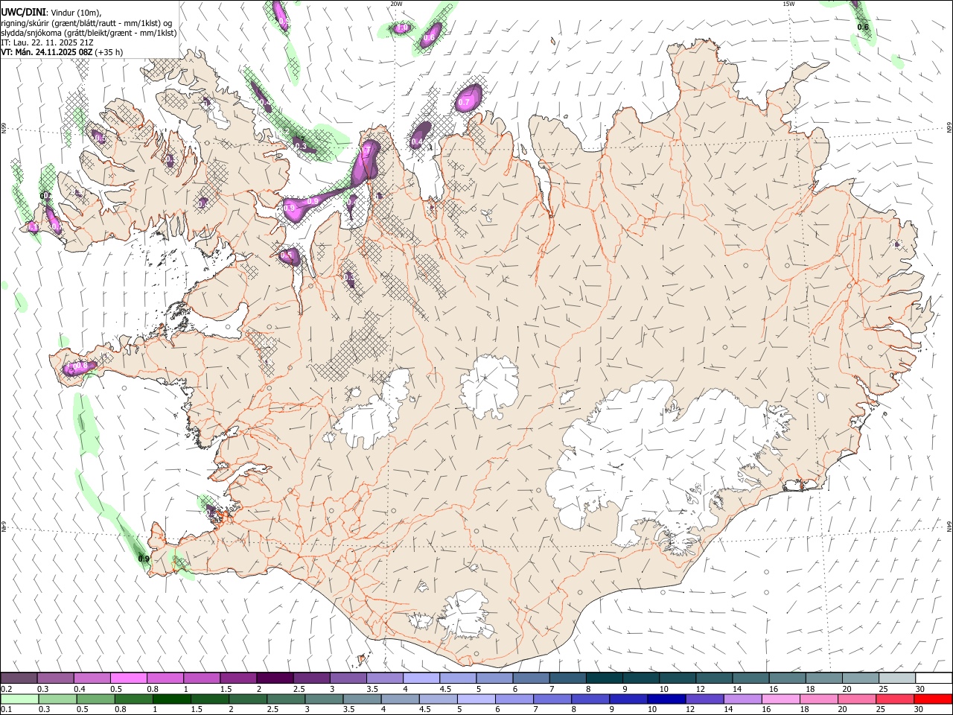Pick the light pink 16 swatch in lower legend
Image resolution: width=953 pixels, height=715 pixels.
click(x=780, y=699)
